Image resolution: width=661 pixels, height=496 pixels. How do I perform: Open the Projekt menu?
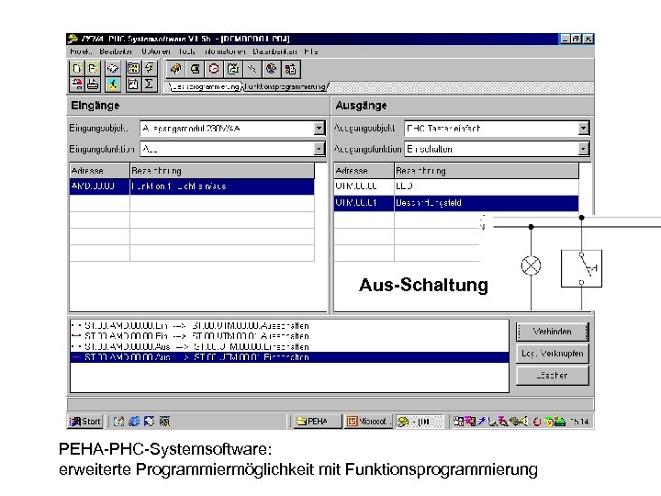point(81,51)
